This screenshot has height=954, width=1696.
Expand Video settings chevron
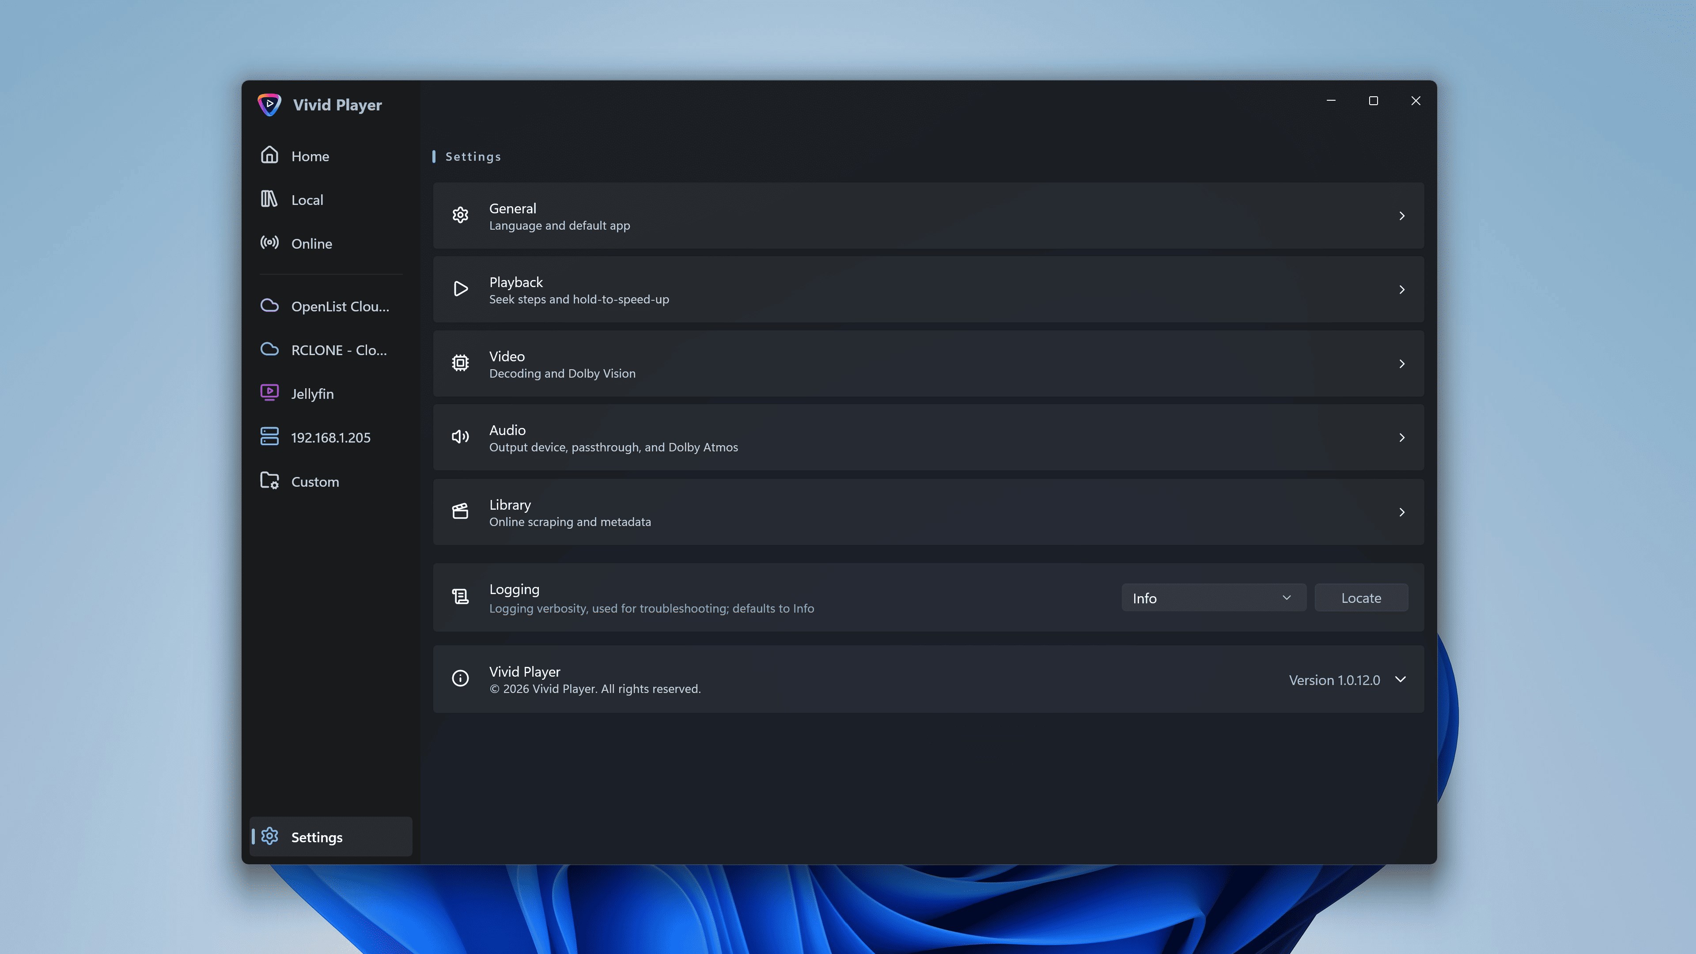1402,364
